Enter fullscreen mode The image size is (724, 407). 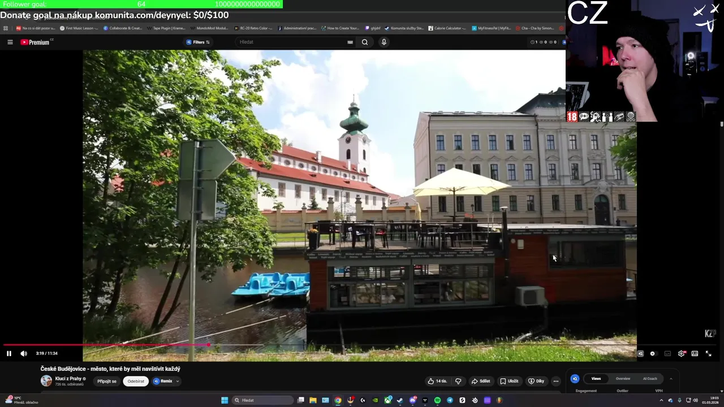tap(708, 353)
